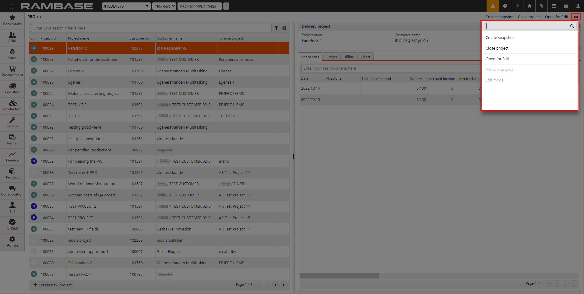584x294 pixels.
Task: Select 'Close project' in the context menu
Action: pyautogui.click(x=497, y=48)
